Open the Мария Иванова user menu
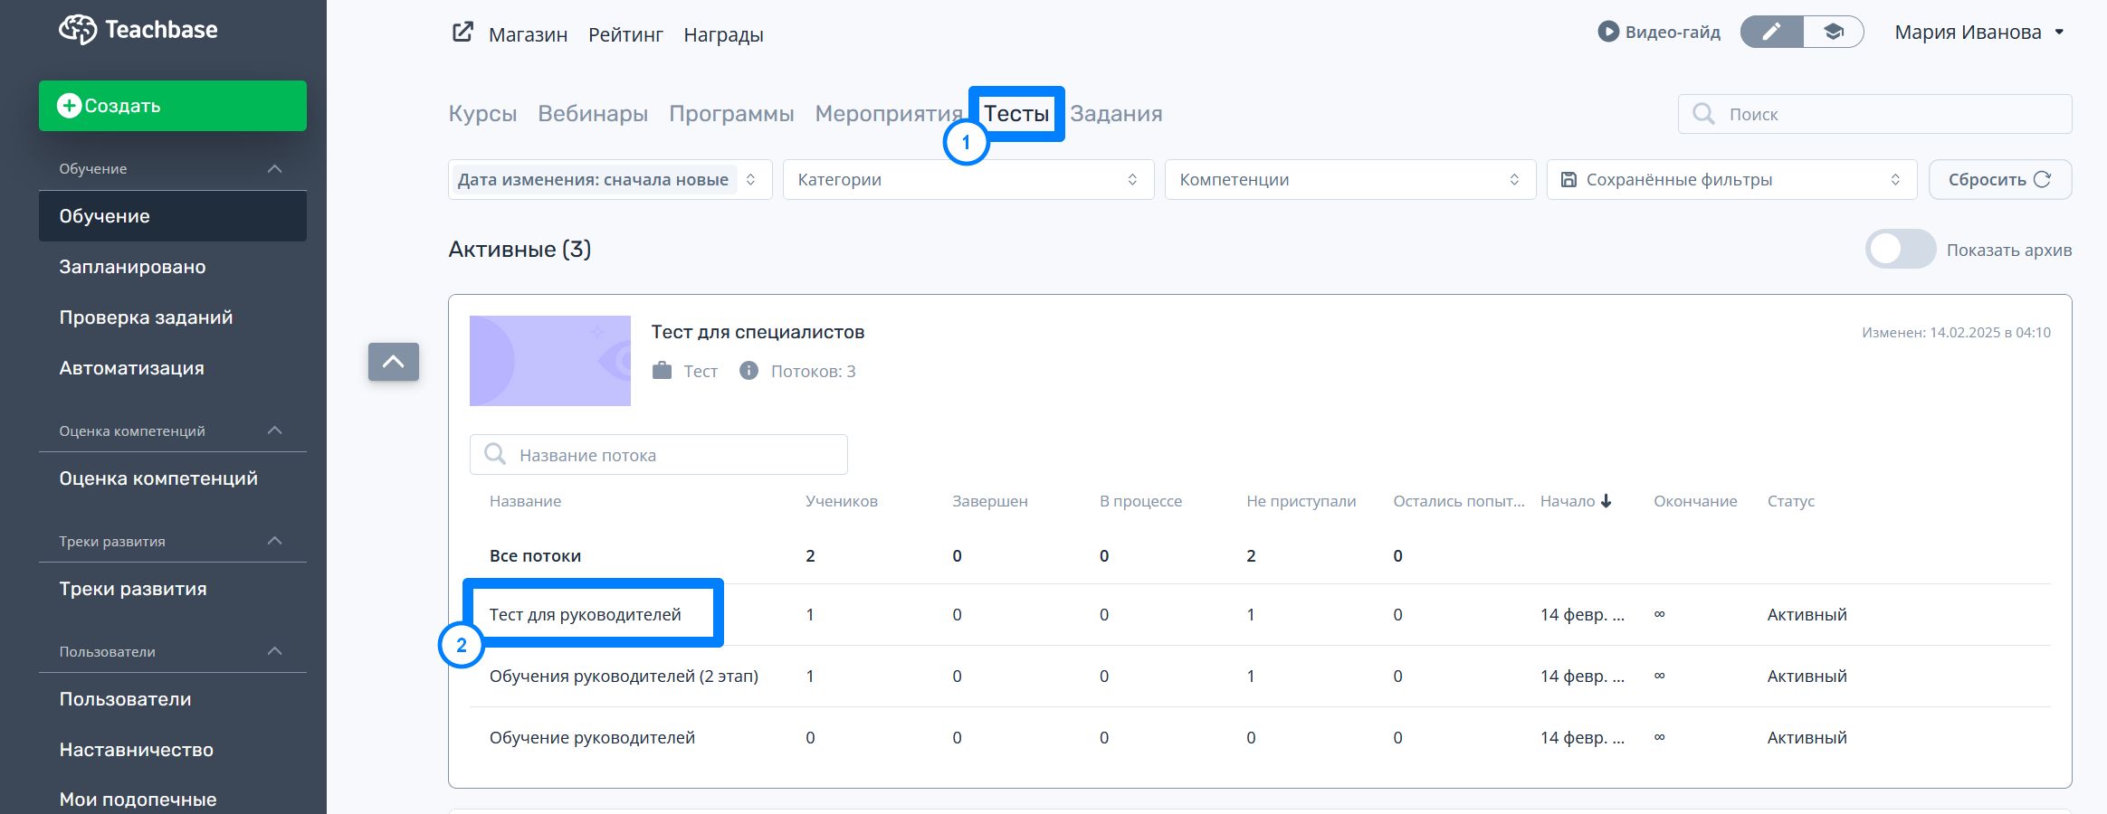The image size is (2107, 814). click(1978, 33)
